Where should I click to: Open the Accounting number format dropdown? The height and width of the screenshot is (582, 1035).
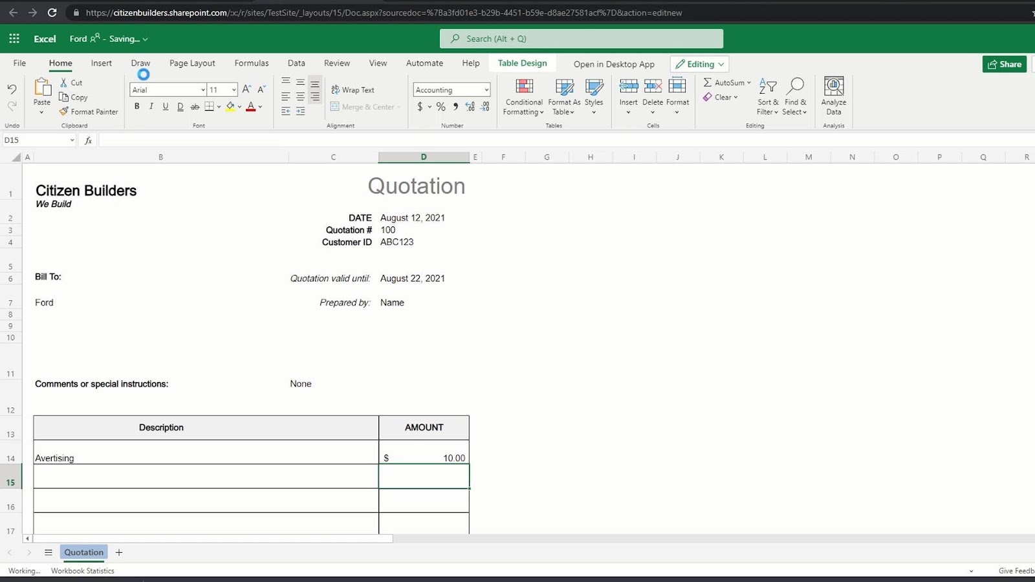(x=486, y=90)
